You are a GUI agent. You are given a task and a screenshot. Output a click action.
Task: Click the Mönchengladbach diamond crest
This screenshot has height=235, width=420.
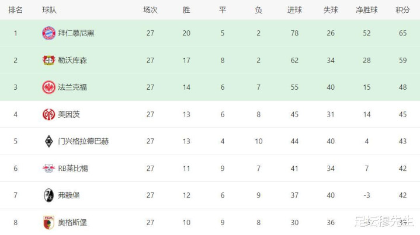point(48,141)
